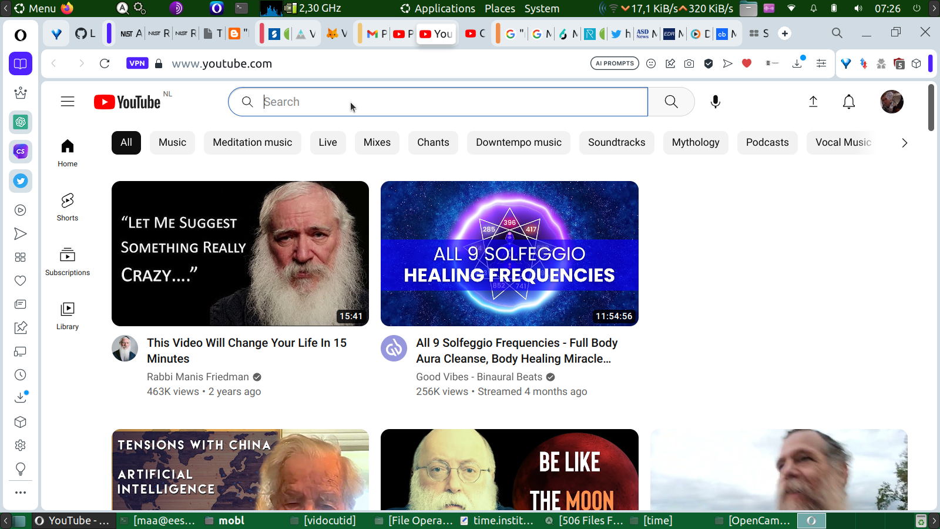This screenshot has height=529, width=940.
Task: Open the address bar downloads icon
Action: coord(798,63)
